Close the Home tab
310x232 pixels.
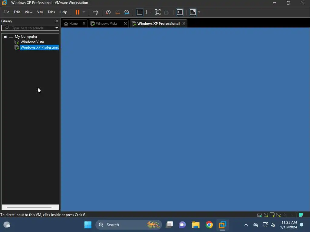coord(84,24)
